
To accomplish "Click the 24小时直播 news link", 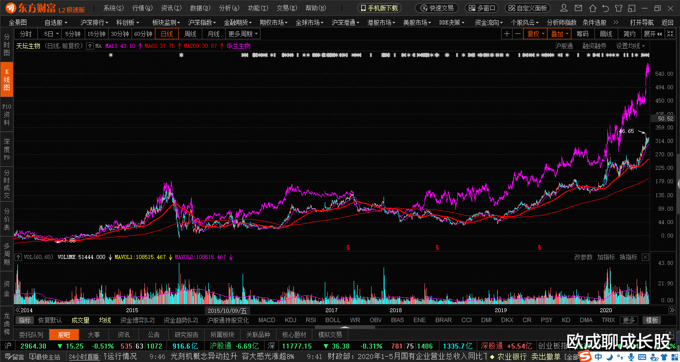I will click(85, 357).
